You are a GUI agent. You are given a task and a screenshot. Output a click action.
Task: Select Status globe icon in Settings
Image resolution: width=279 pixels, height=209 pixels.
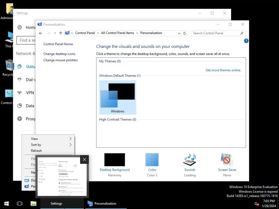click(20, 66)
